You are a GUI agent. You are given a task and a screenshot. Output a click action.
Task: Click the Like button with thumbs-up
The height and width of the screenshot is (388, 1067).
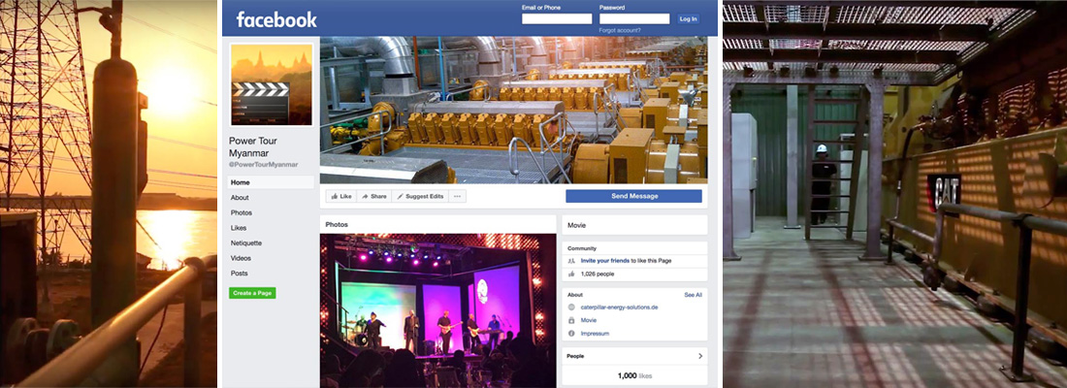pos(340,196)
